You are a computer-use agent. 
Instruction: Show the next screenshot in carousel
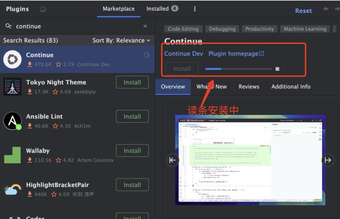[x=328, y=160]
